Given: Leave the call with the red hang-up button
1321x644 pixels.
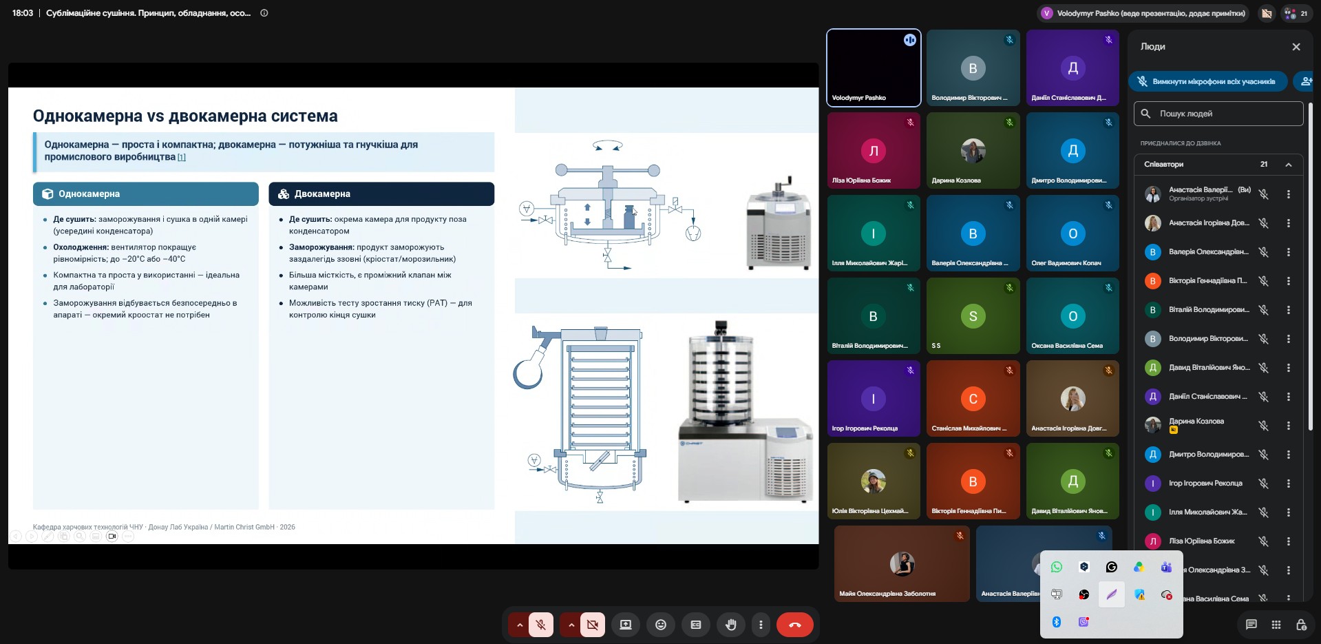Looking at the screenshot, I should tap(795, 625).
